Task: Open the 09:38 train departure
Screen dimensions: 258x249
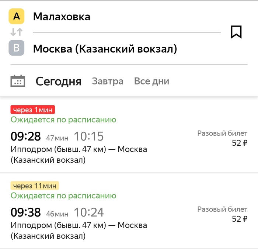Action: pyautogui.click(x=25, y=212)
